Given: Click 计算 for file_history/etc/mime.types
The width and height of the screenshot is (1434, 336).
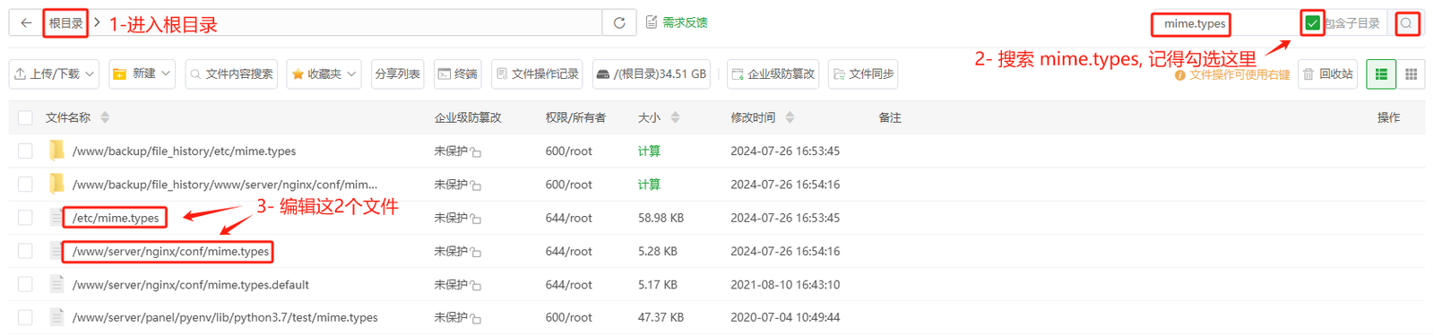Looking at the screenshot, I should [x=649, y=151].
